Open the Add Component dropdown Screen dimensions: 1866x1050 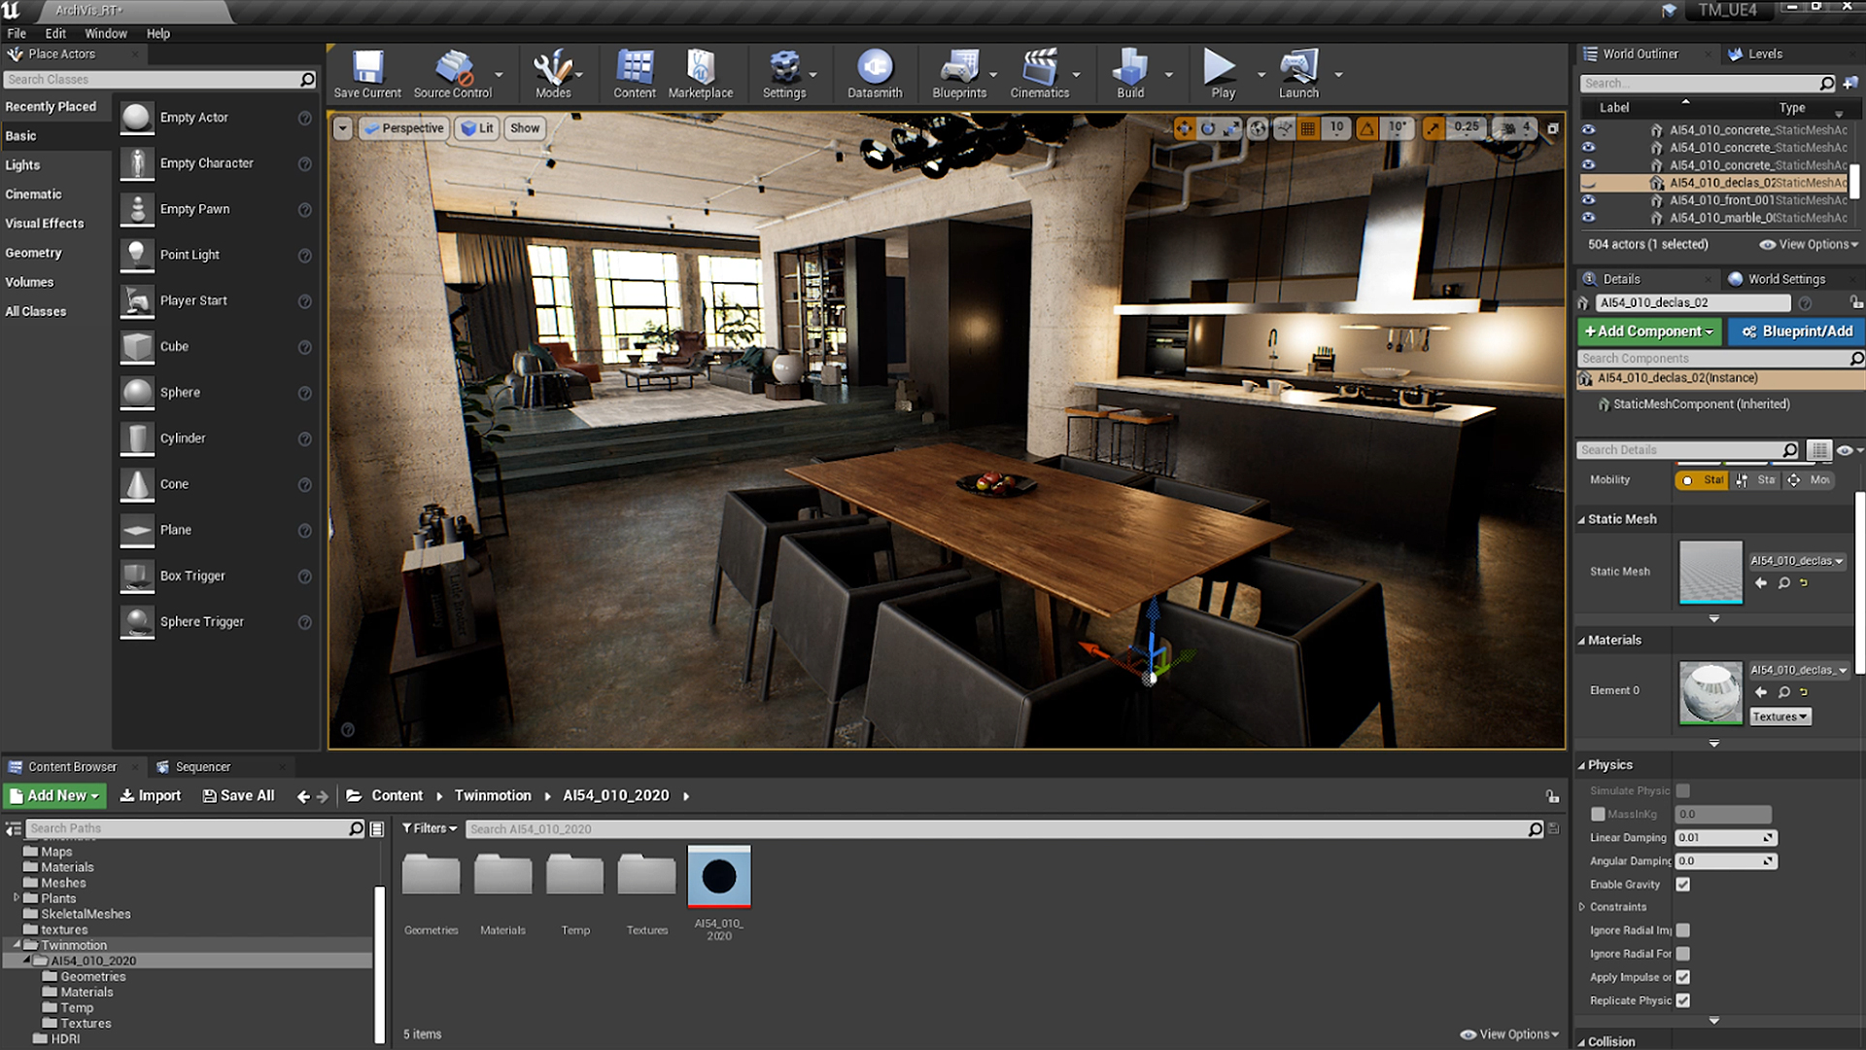(x=1649, y=332)
